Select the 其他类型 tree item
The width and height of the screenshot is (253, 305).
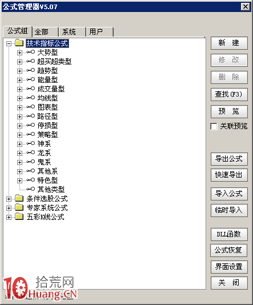coord(51,189)
